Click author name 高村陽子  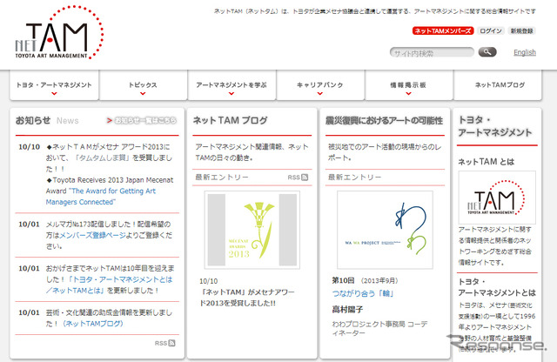tap(347, 310)
